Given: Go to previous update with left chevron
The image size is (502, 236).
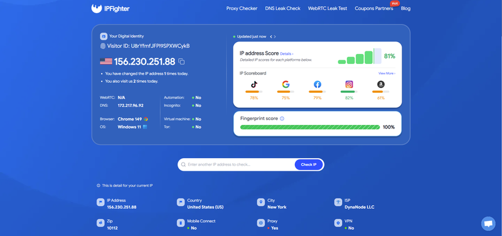Looking at the screenshot, I should click(x=271, y=36).
